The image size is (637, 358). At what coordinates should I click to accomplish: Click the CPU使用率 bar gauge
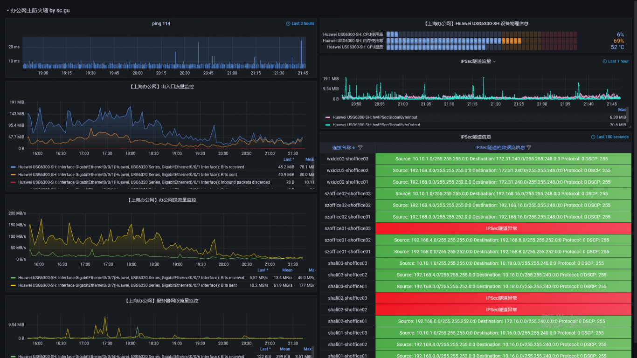tap(482, 34)
